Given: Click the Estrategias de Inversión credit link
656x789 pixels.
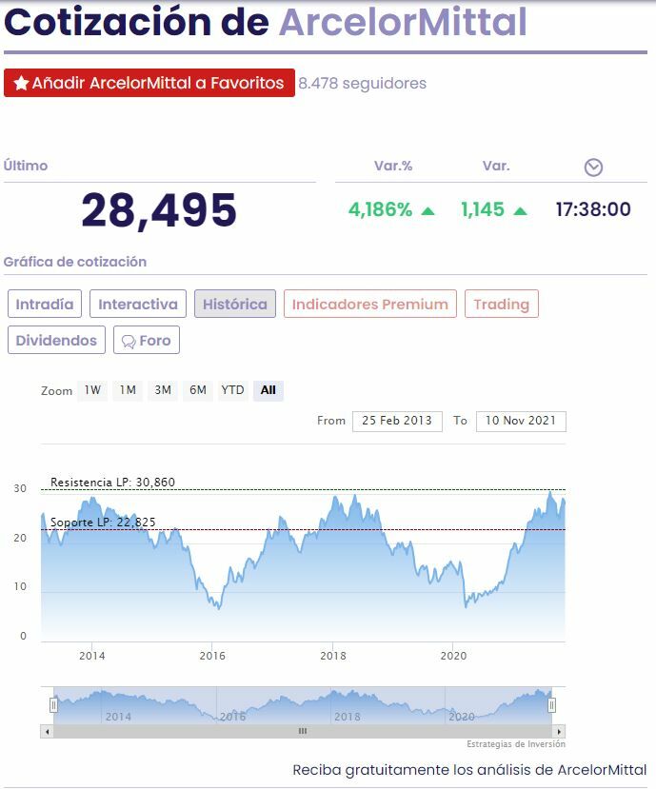Looking at the screenshot, I should coord(516,744).
